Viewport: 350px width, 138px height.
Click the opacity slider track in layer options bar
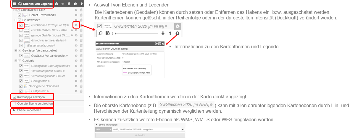[137, 33]
